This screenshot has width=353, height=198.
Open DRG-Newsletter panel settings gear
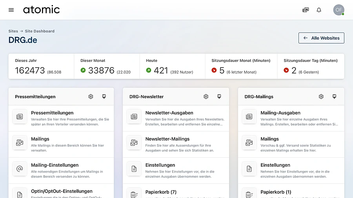coord(206,97)
